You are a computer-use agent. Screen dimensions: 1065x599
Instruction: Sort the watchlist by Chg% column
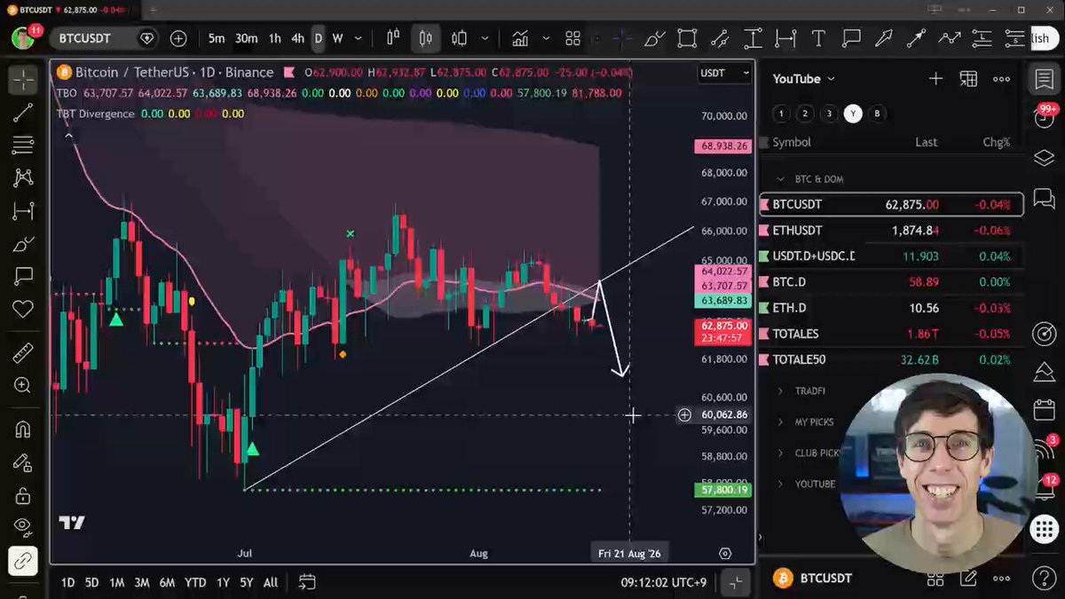[x=996, y=142]
